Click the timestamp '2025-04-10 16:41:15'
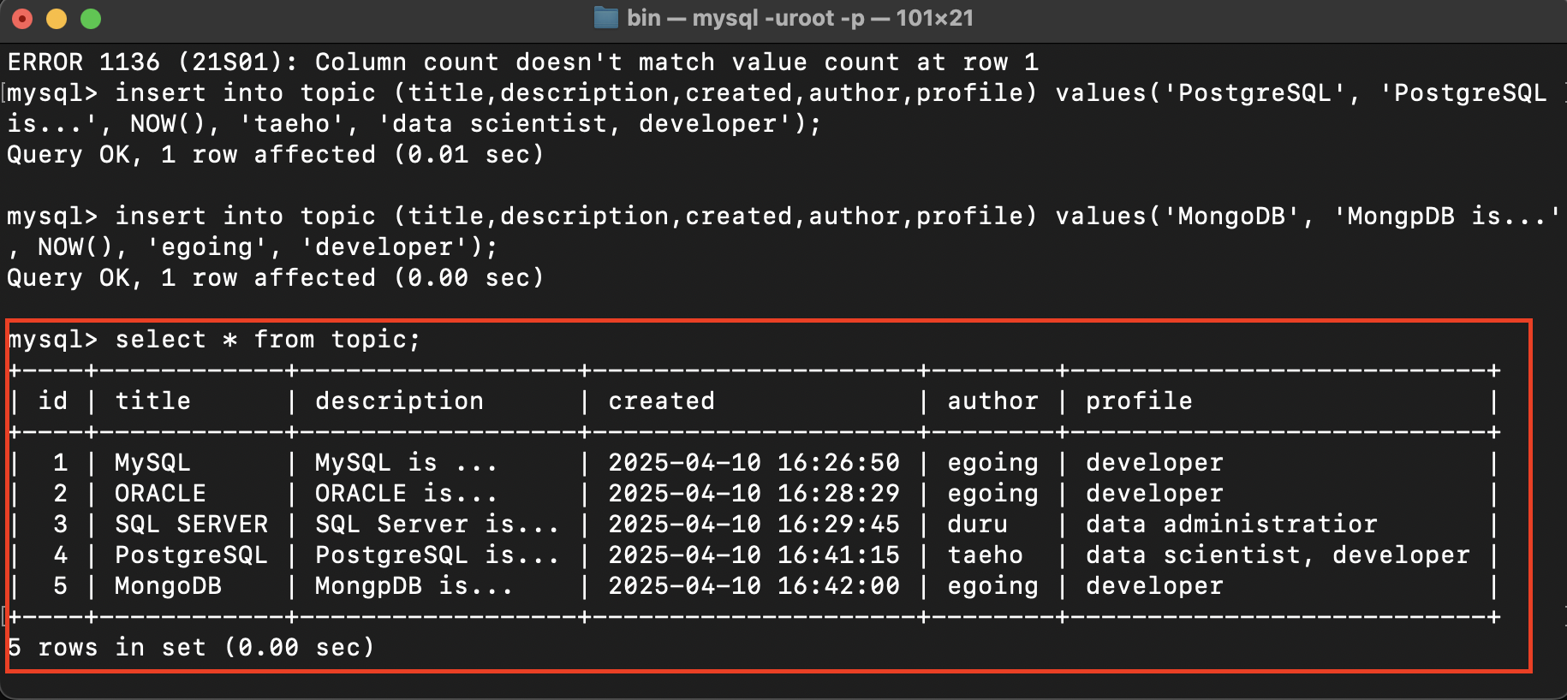The image size is (1567, 700). [754, 555]
